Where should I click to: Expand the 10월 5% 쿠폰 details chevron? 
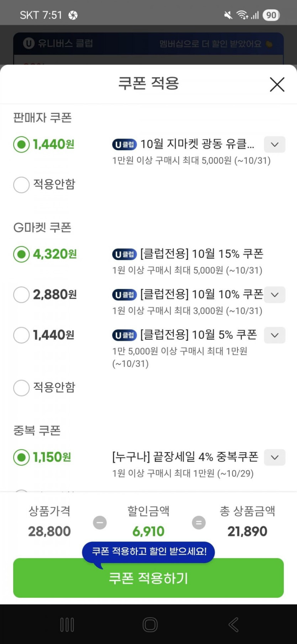pos(274,335)
